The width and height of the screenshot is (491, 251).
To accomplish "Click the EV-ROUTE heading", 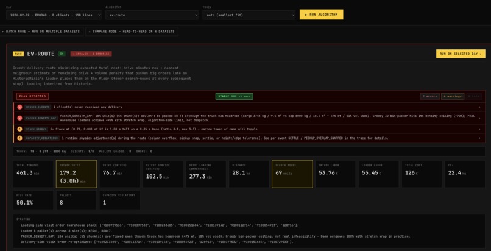I will point(41,54).
